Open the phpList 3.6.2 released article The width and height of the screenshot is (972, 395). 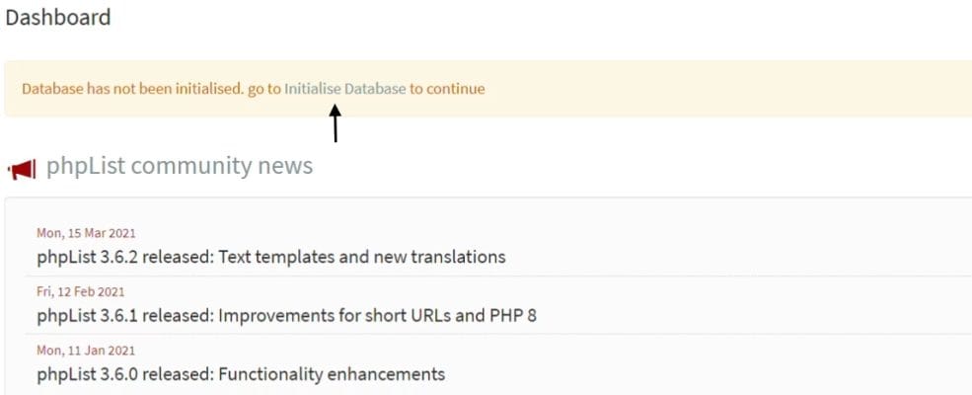[x=271, y=256]
